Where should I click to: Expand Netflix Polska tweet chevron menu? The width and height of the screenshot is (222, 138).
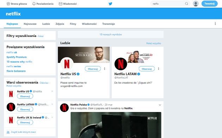(x=160, y=105)
